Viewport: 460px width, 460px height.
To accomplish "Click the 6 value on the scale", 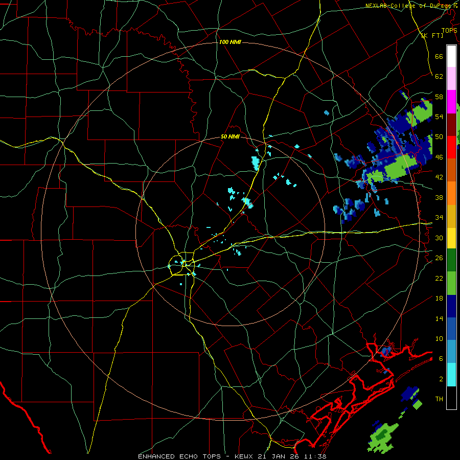I will pos(441,359).
